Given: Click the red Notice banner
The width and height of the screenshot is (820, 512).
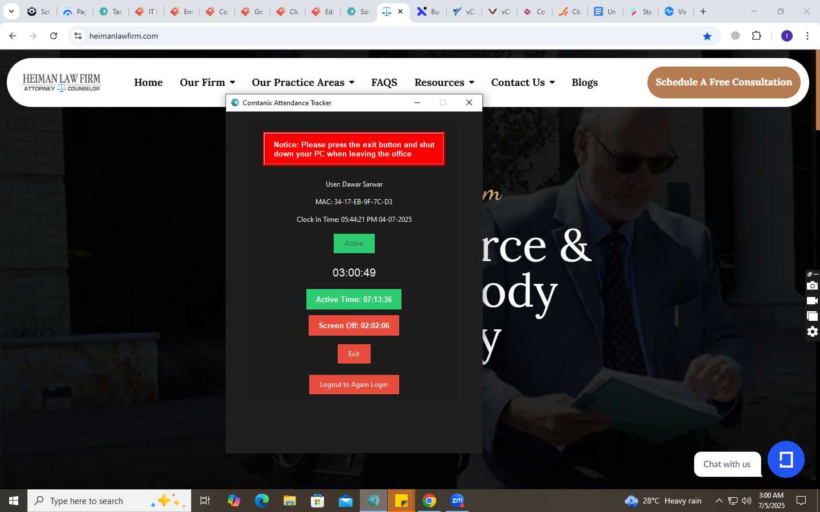Looking at the screenshot, I should (354, 149).
